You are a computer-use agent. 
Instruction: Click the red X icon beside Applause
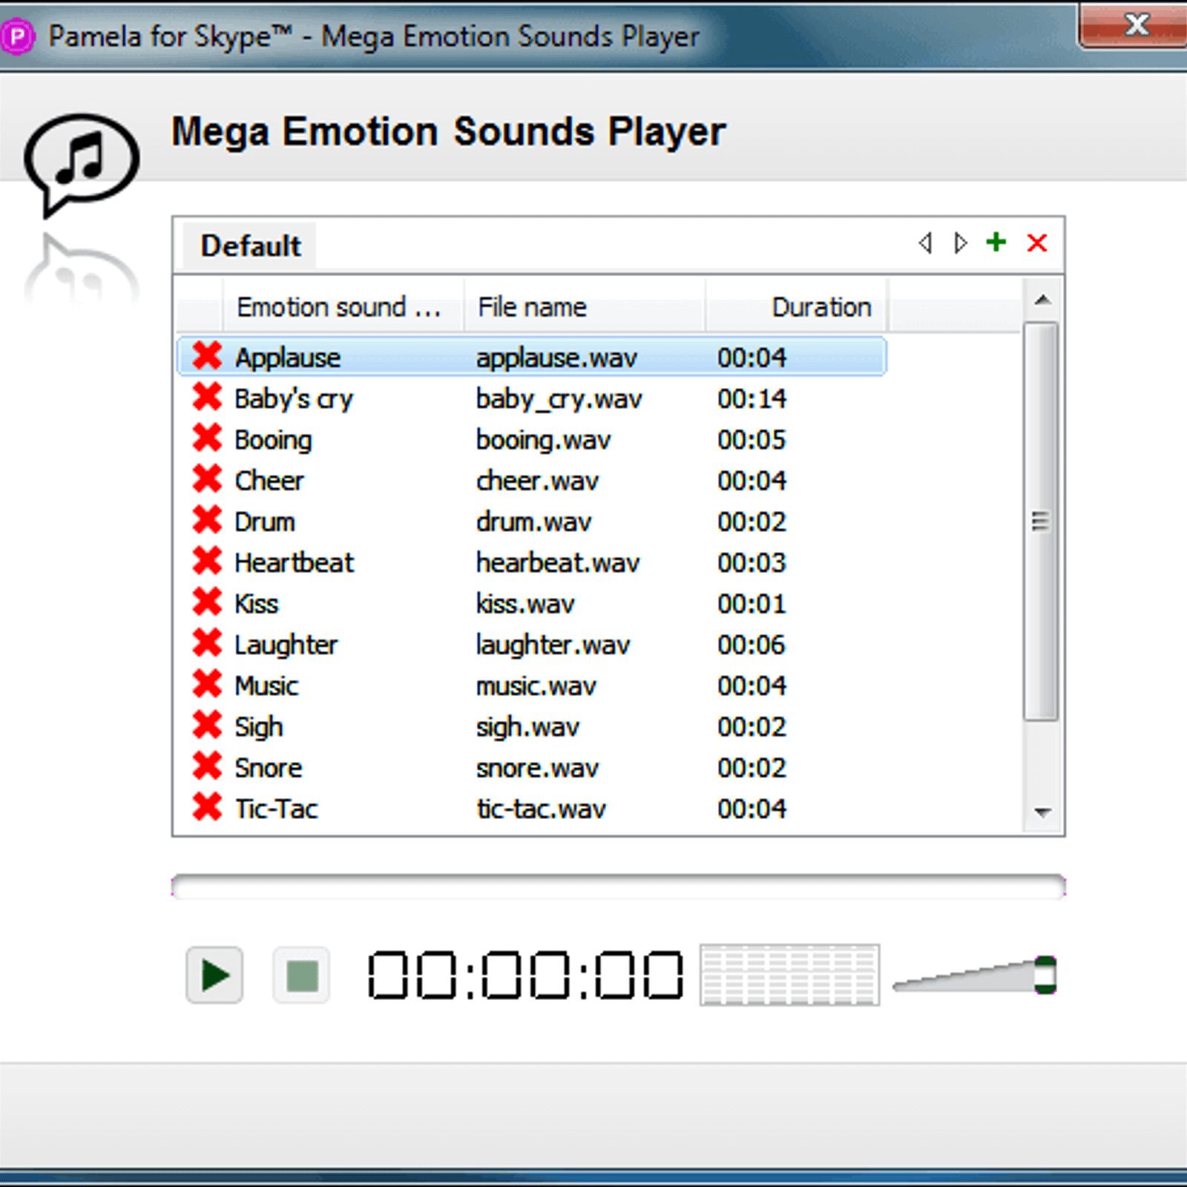(x=207, y=356)
